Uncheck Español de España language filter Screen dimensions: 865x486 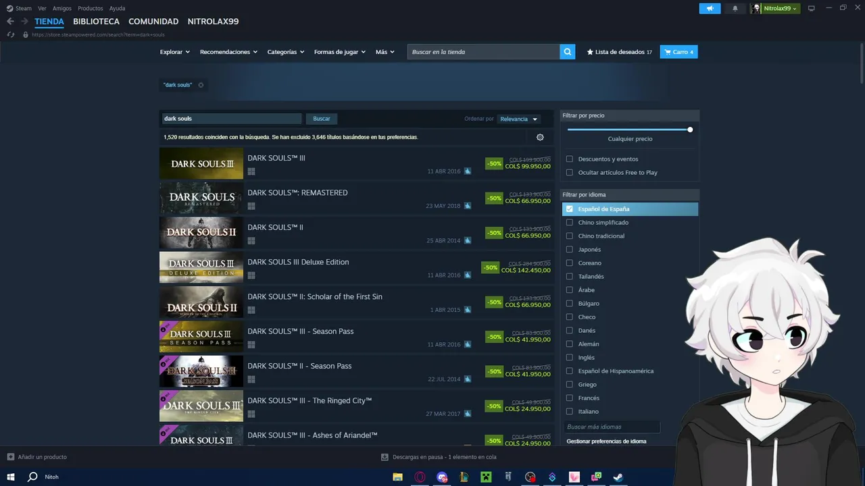(x=570, y=209)
